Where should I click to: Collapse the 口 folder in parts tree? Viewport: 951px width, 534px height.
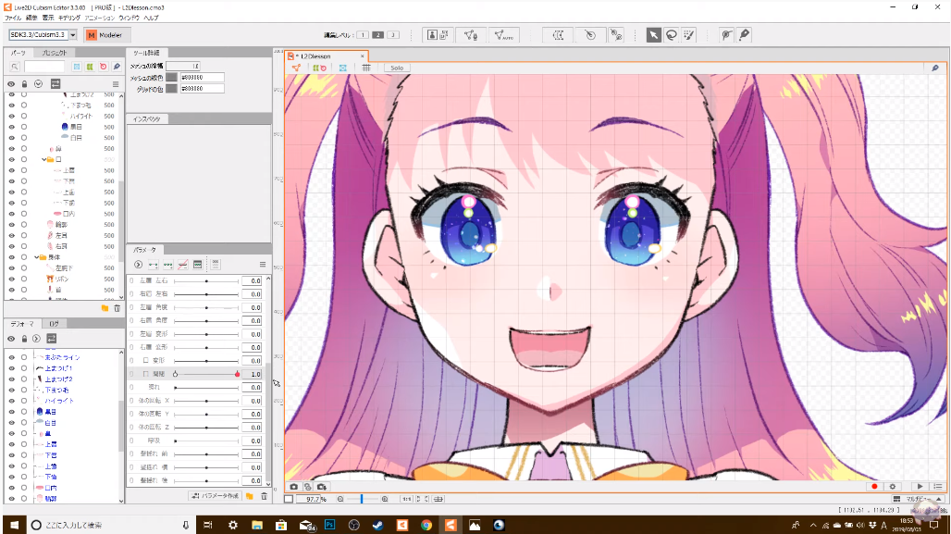point(44,159)
